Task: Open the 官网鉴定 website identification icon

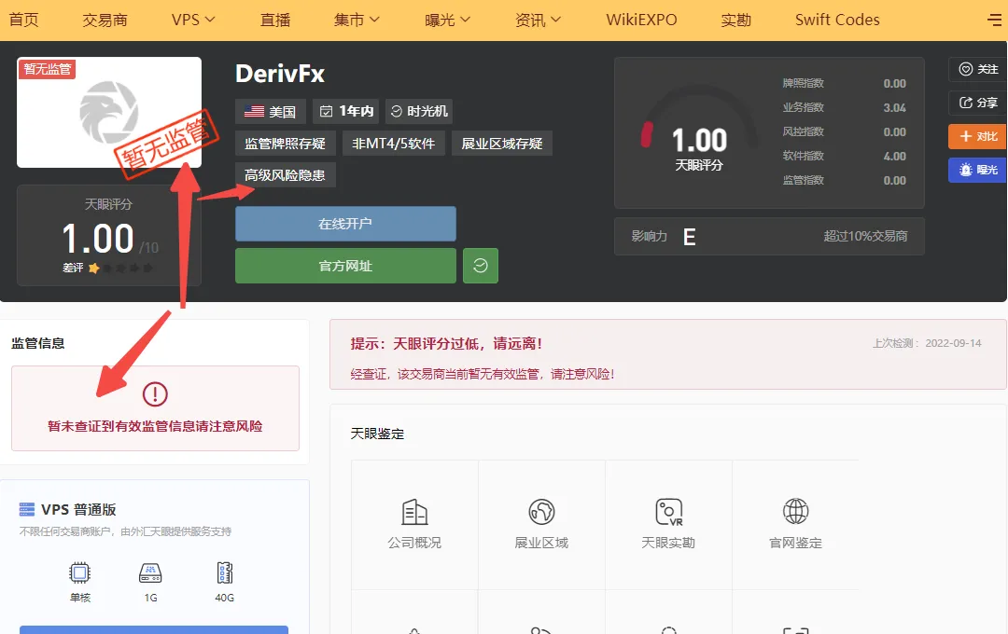Action: tap(795, 512)
